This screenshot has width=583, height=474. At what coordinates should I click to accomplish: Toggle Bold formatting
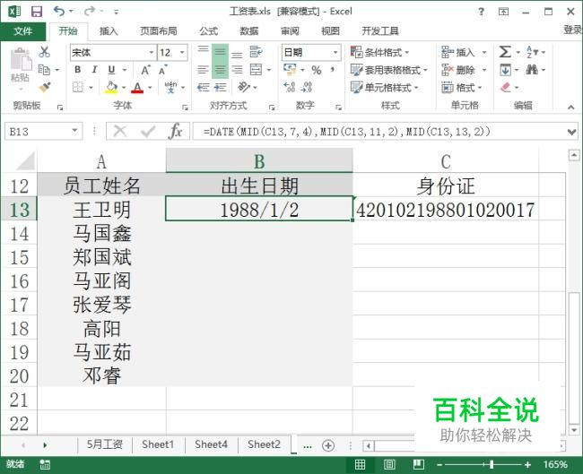click(78, 70)
